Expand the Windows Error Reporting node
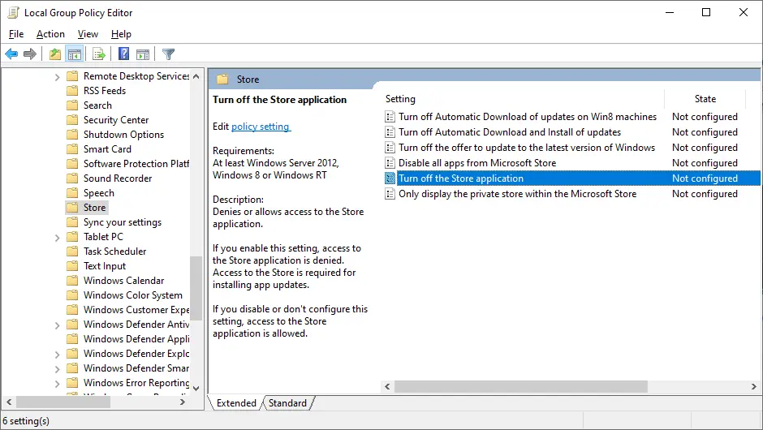This screenshot has width=763, height=430. click(x=58, y=384)
